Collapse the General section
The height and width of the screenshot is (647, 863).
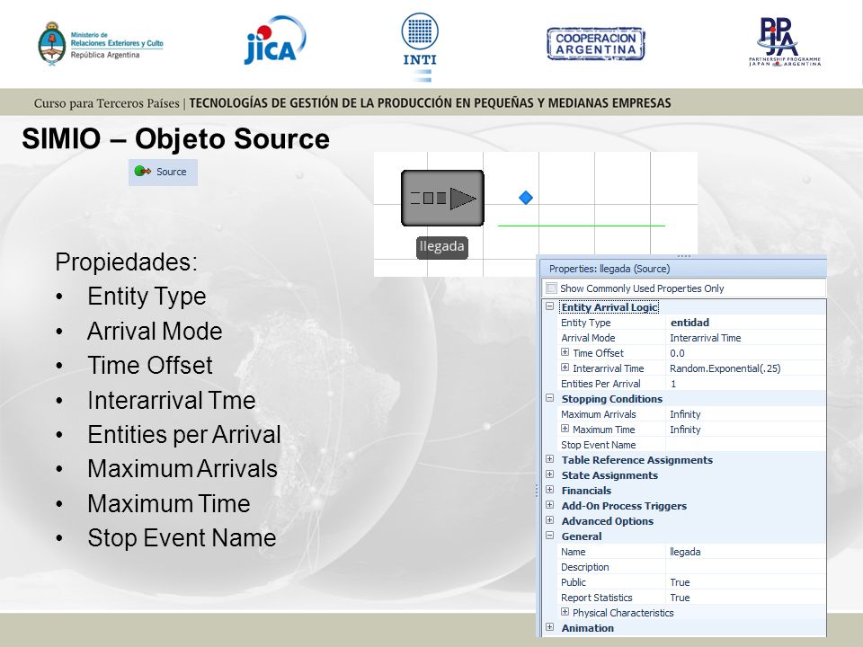pyautogui.click(x=550, y=536)
